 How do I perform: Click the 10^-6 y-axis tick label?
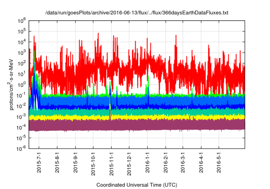click(x=21, y=148)
